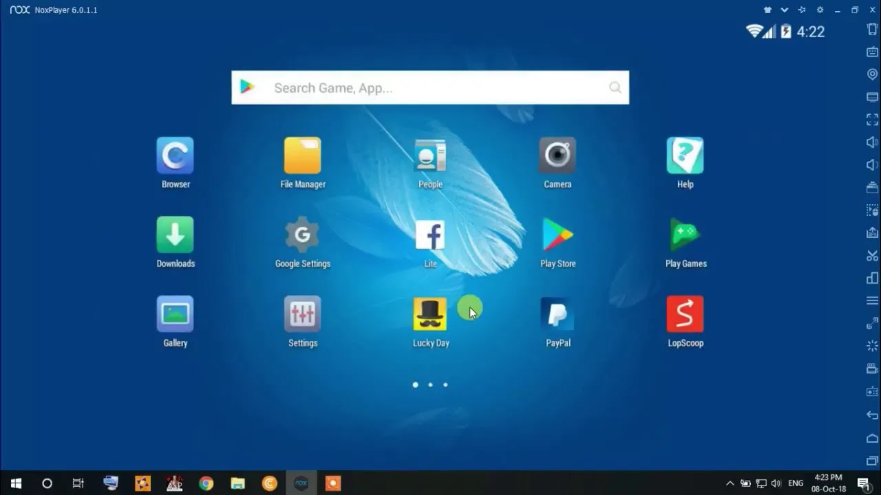The height and width of the screenshot is (495, 881).
Task: Open the Play Store app
Action: [x=558, y=234]
